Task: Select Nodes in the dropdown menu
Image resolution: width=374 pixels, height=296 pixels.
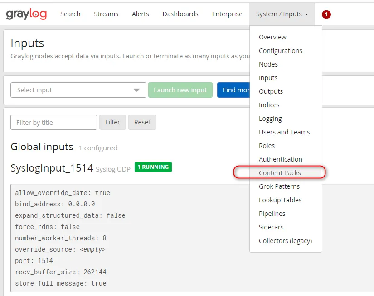Action: (268, 64)
